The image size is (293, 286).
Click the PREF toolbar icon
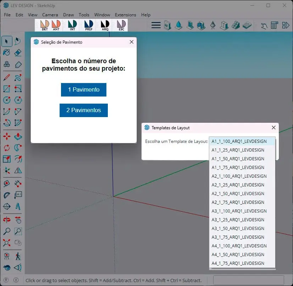pyautogui.click(x=89, y=25)
